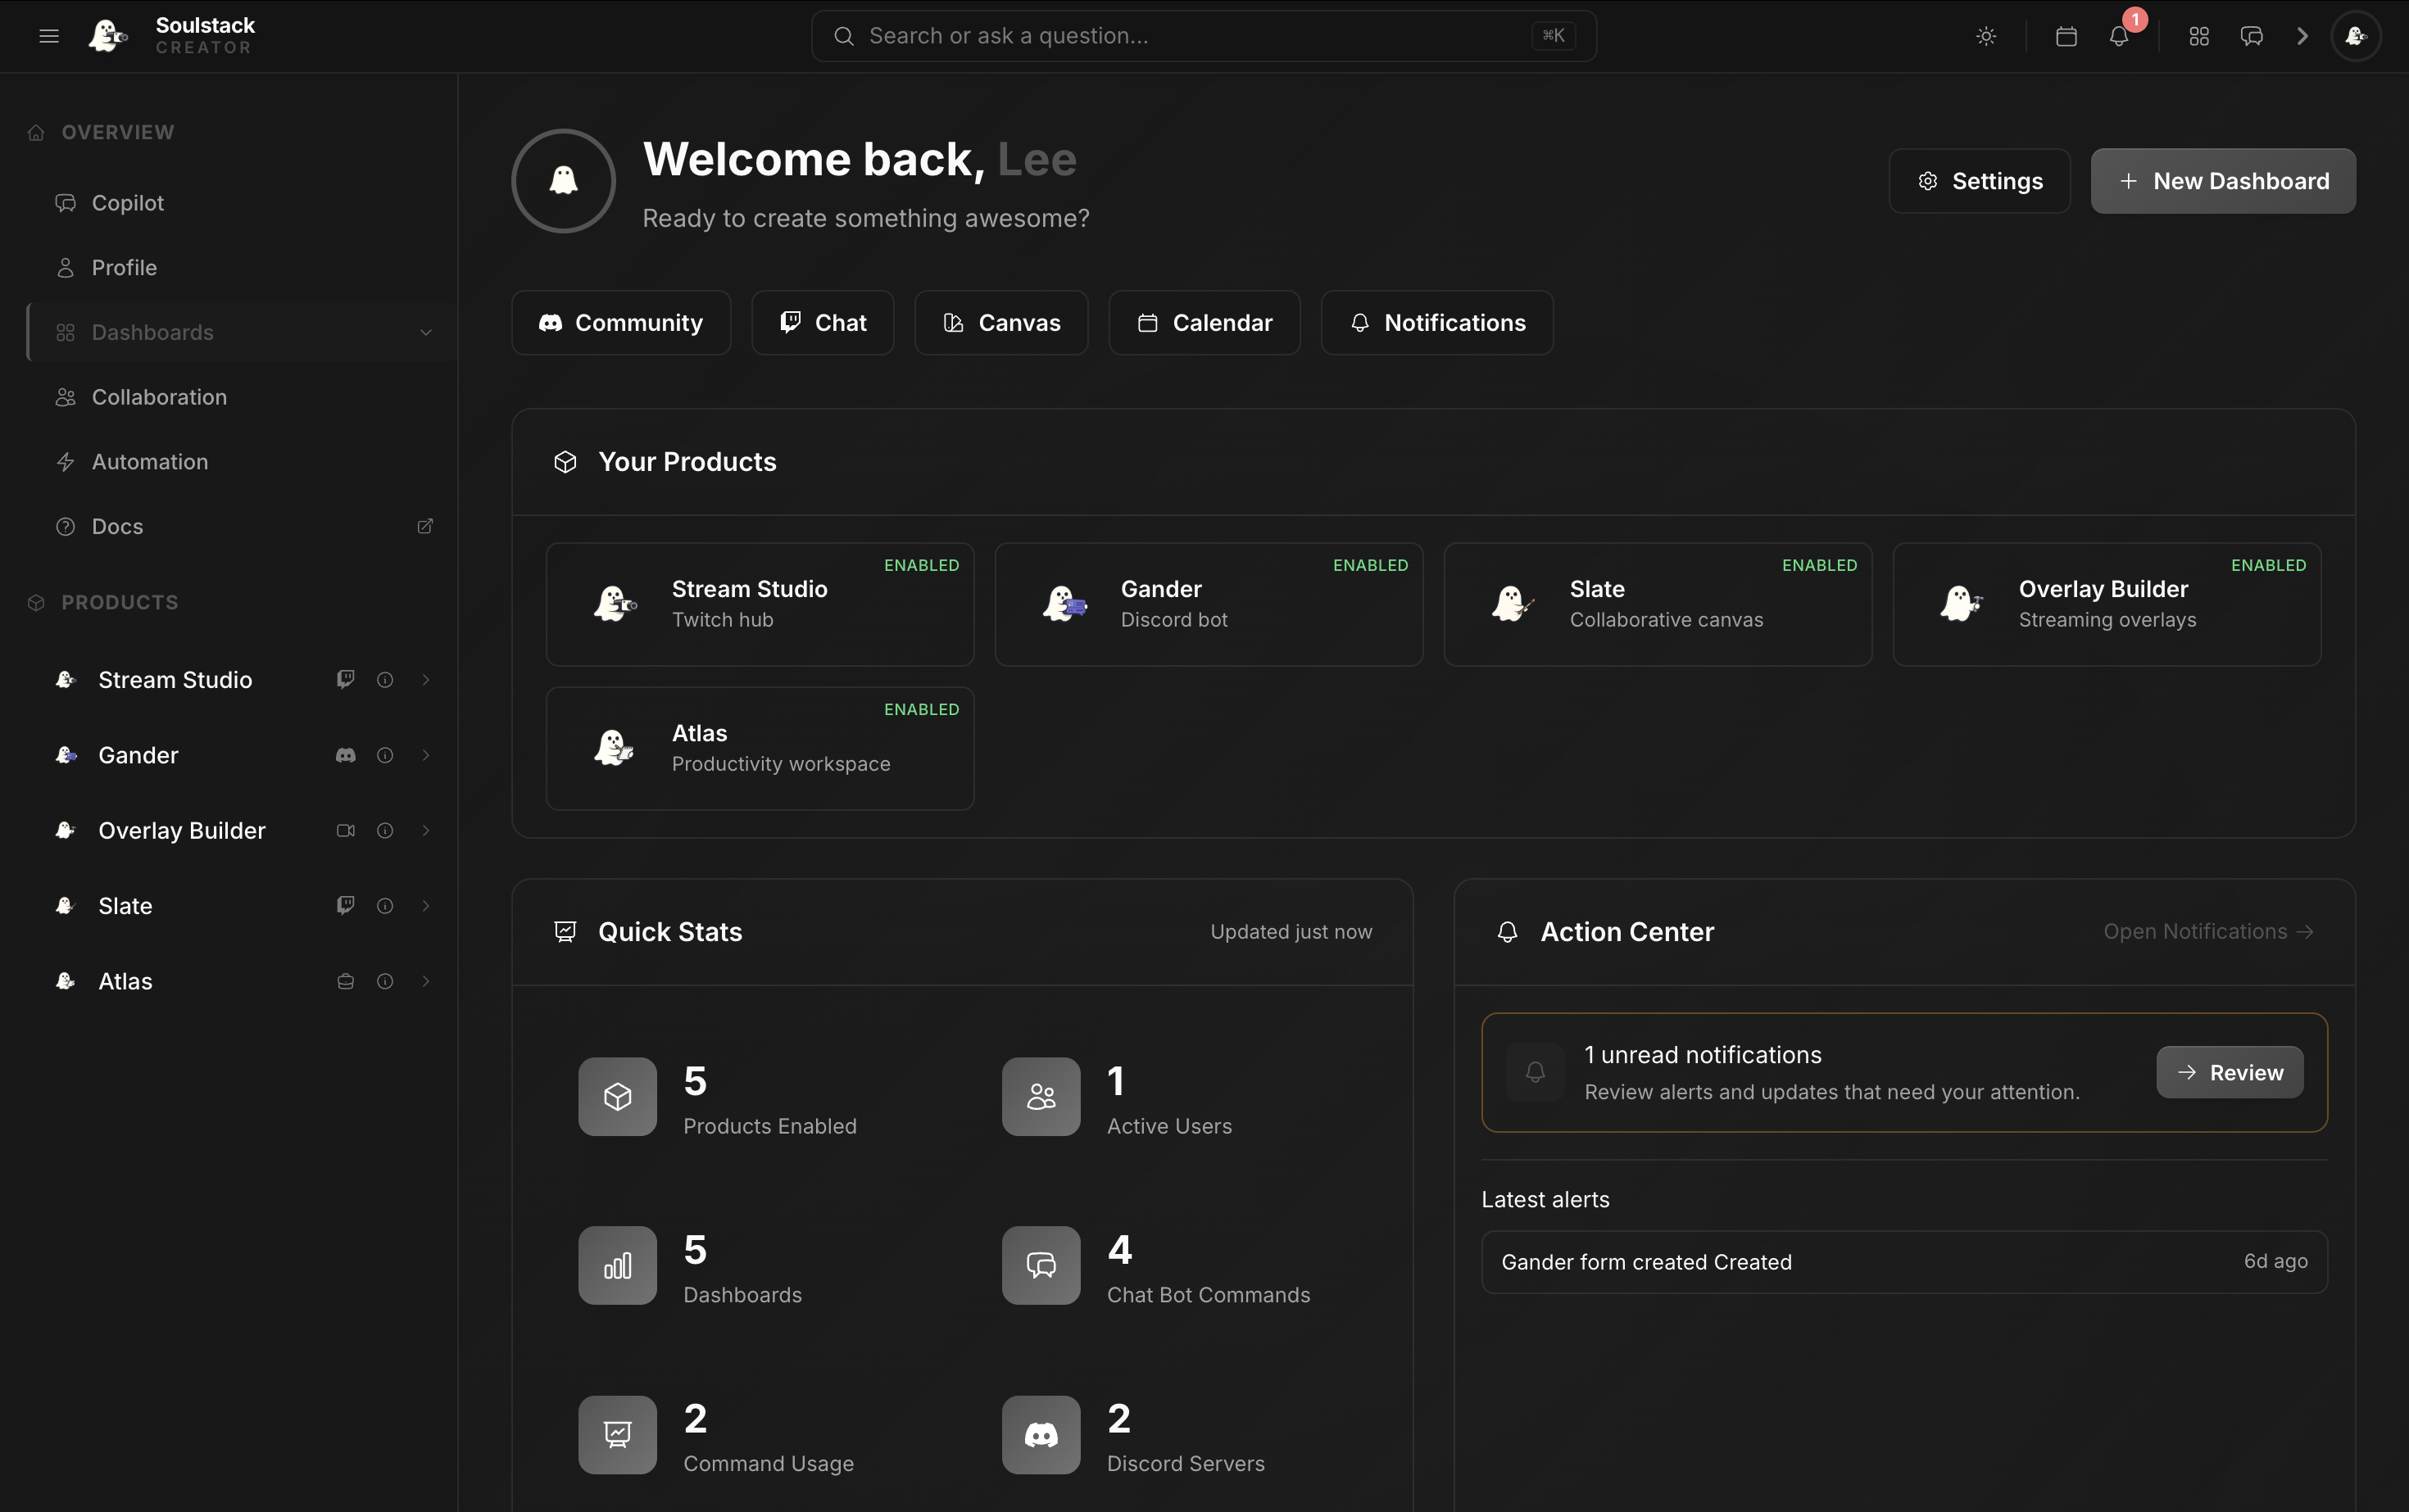Image resolution: width=2409 pixels, height=1512 pixels.
Task: Click the welcome ghost avatar circle
Action: pos(563,181)
